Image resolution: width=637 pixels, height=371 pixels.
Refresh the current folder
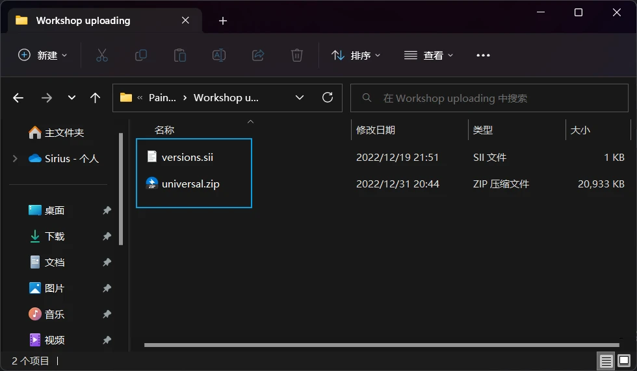pos(328,97)
